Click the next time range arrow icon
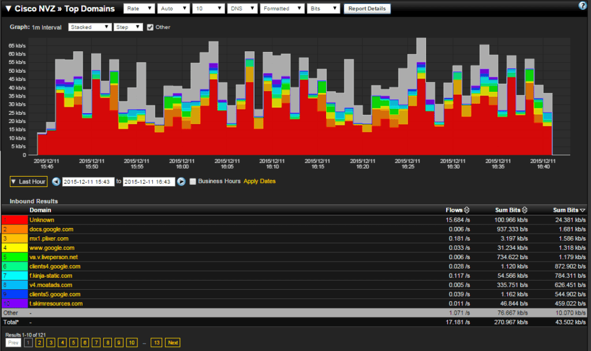The height and width of the screenshot is (351, 591). [x=181, y=181]
